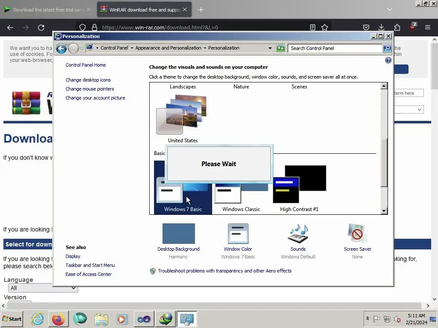438x328 pixels.
Task: Open a new Firefox tab with plus
Action: point(201,10)
